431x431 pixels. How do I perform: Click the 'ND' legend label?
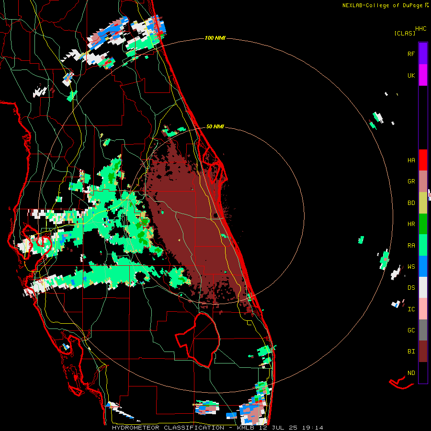[x=411, y=373]
